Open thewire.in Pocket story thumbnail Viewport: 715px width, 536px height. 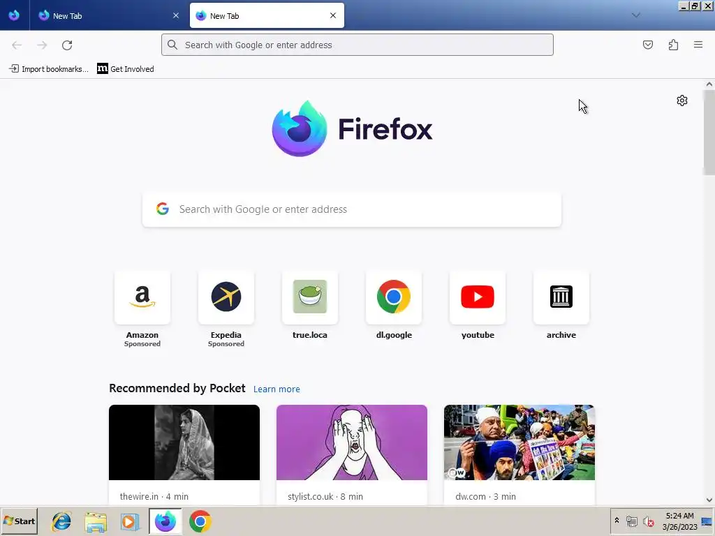[x=184, y=442]
